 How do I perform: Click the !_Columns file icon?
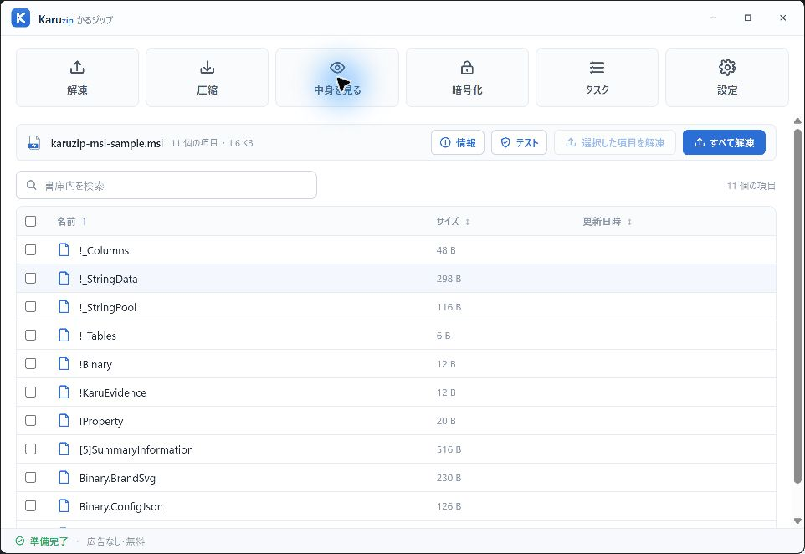64,250
